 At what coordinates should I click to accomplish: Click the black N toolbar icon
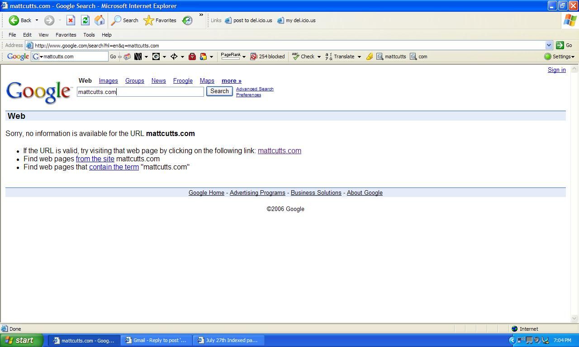[x=138, y=56]
